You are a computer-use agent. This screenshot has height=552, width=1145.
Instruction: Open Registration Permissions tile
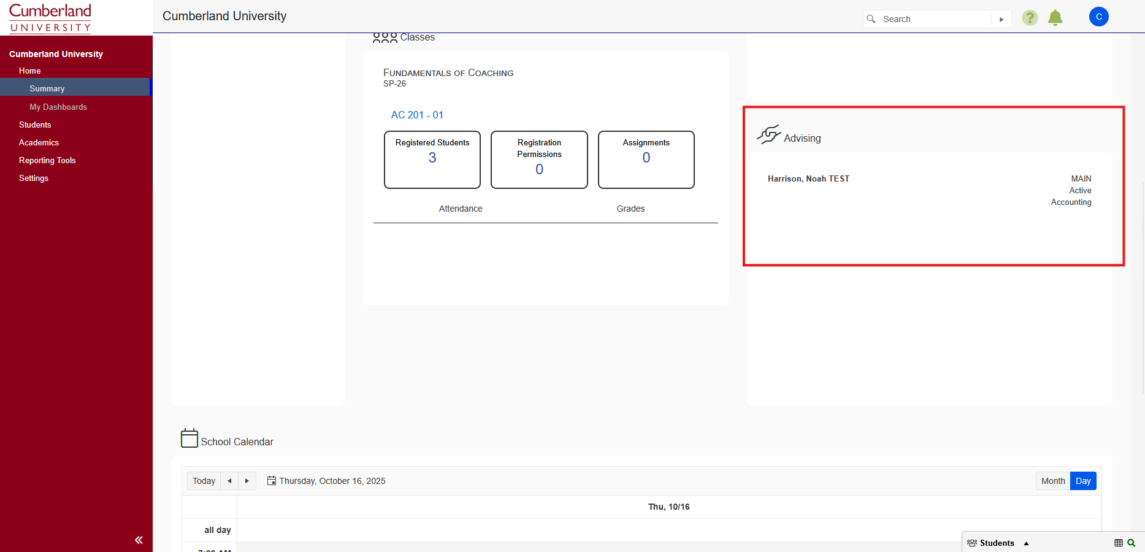pos(539,159)
